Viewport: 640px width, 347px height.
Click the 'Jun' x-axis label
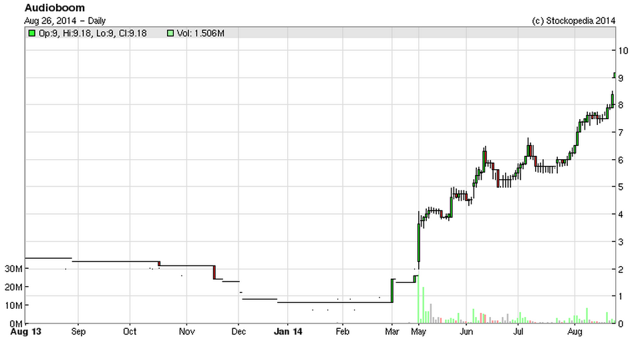(466, 332)
